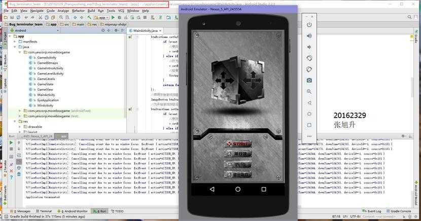
Task: Click the Find magnifier icon
Action: [61, 17]
